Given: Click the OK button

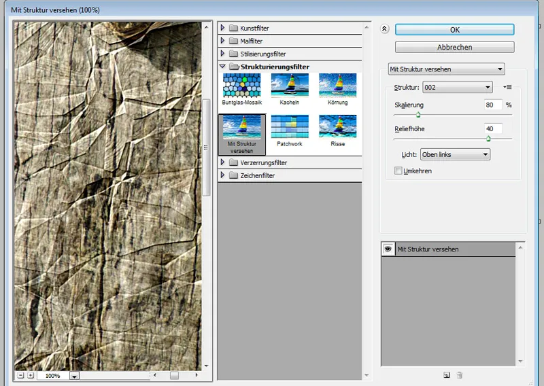Looking at the screenshot, I should click(454, 29).
